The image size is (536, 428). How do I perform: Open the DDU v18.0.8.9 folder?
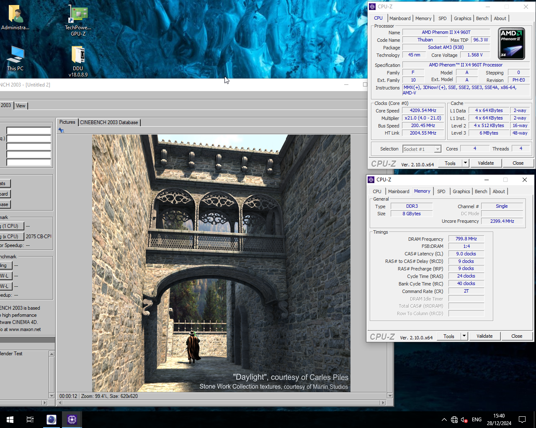(x=78, y=61)
